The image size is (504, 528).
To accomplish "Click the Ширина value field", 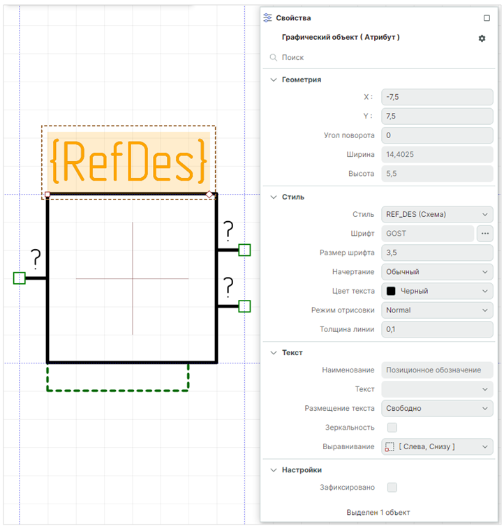I will click(x=437, y=155).
